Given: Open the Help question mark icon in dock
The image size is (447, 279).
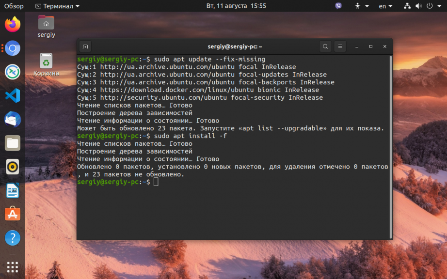Looking at the screenshot, I should click(13, 238).
